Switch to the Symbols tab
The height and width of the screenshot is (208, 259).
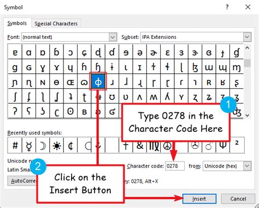point(17,23)
